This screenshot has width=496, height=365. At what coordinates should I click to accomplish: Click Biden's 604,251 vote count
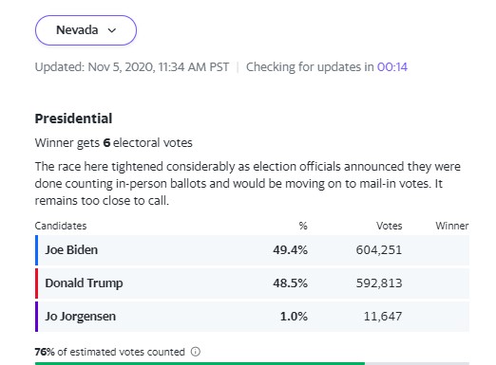tap(379, 250)
